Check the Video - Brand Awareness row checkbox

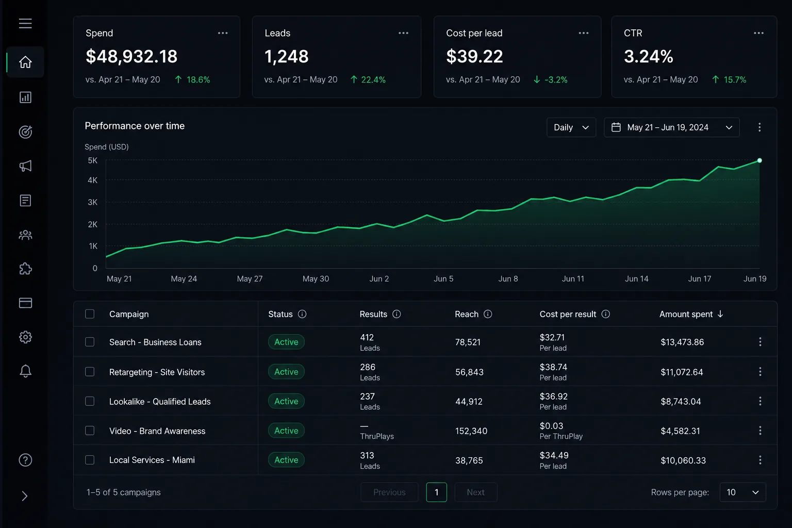90,431
